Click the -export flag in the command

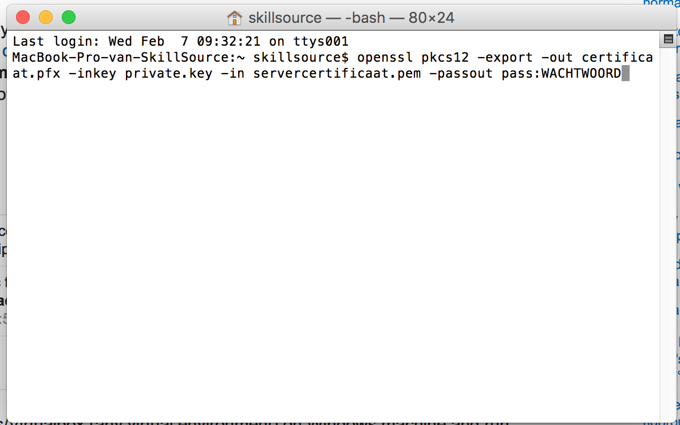point(505,57)
